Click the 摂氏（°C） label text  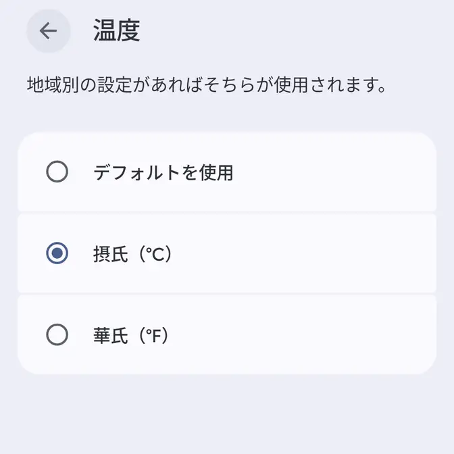132,253
